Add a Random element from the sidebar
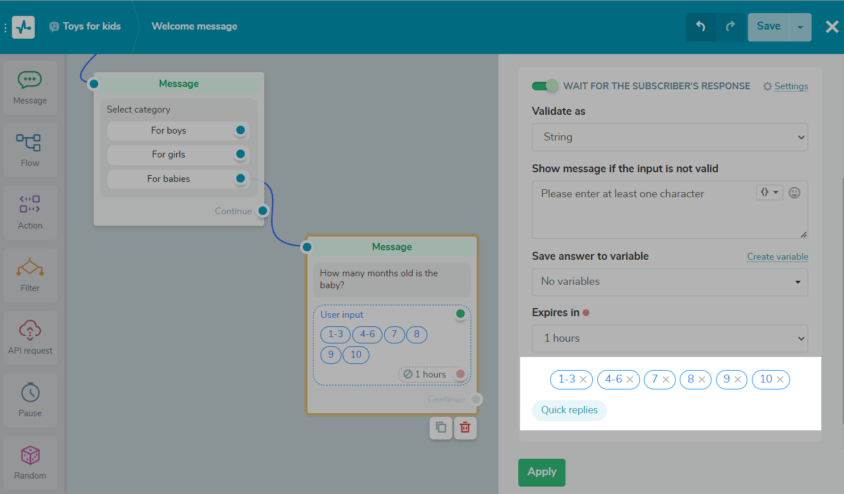844x494 pixels. 30,463
